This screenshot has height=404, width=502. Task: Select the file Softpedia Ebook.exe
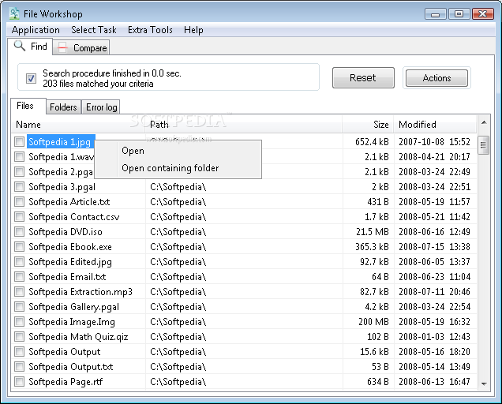(x=70, y=247)
